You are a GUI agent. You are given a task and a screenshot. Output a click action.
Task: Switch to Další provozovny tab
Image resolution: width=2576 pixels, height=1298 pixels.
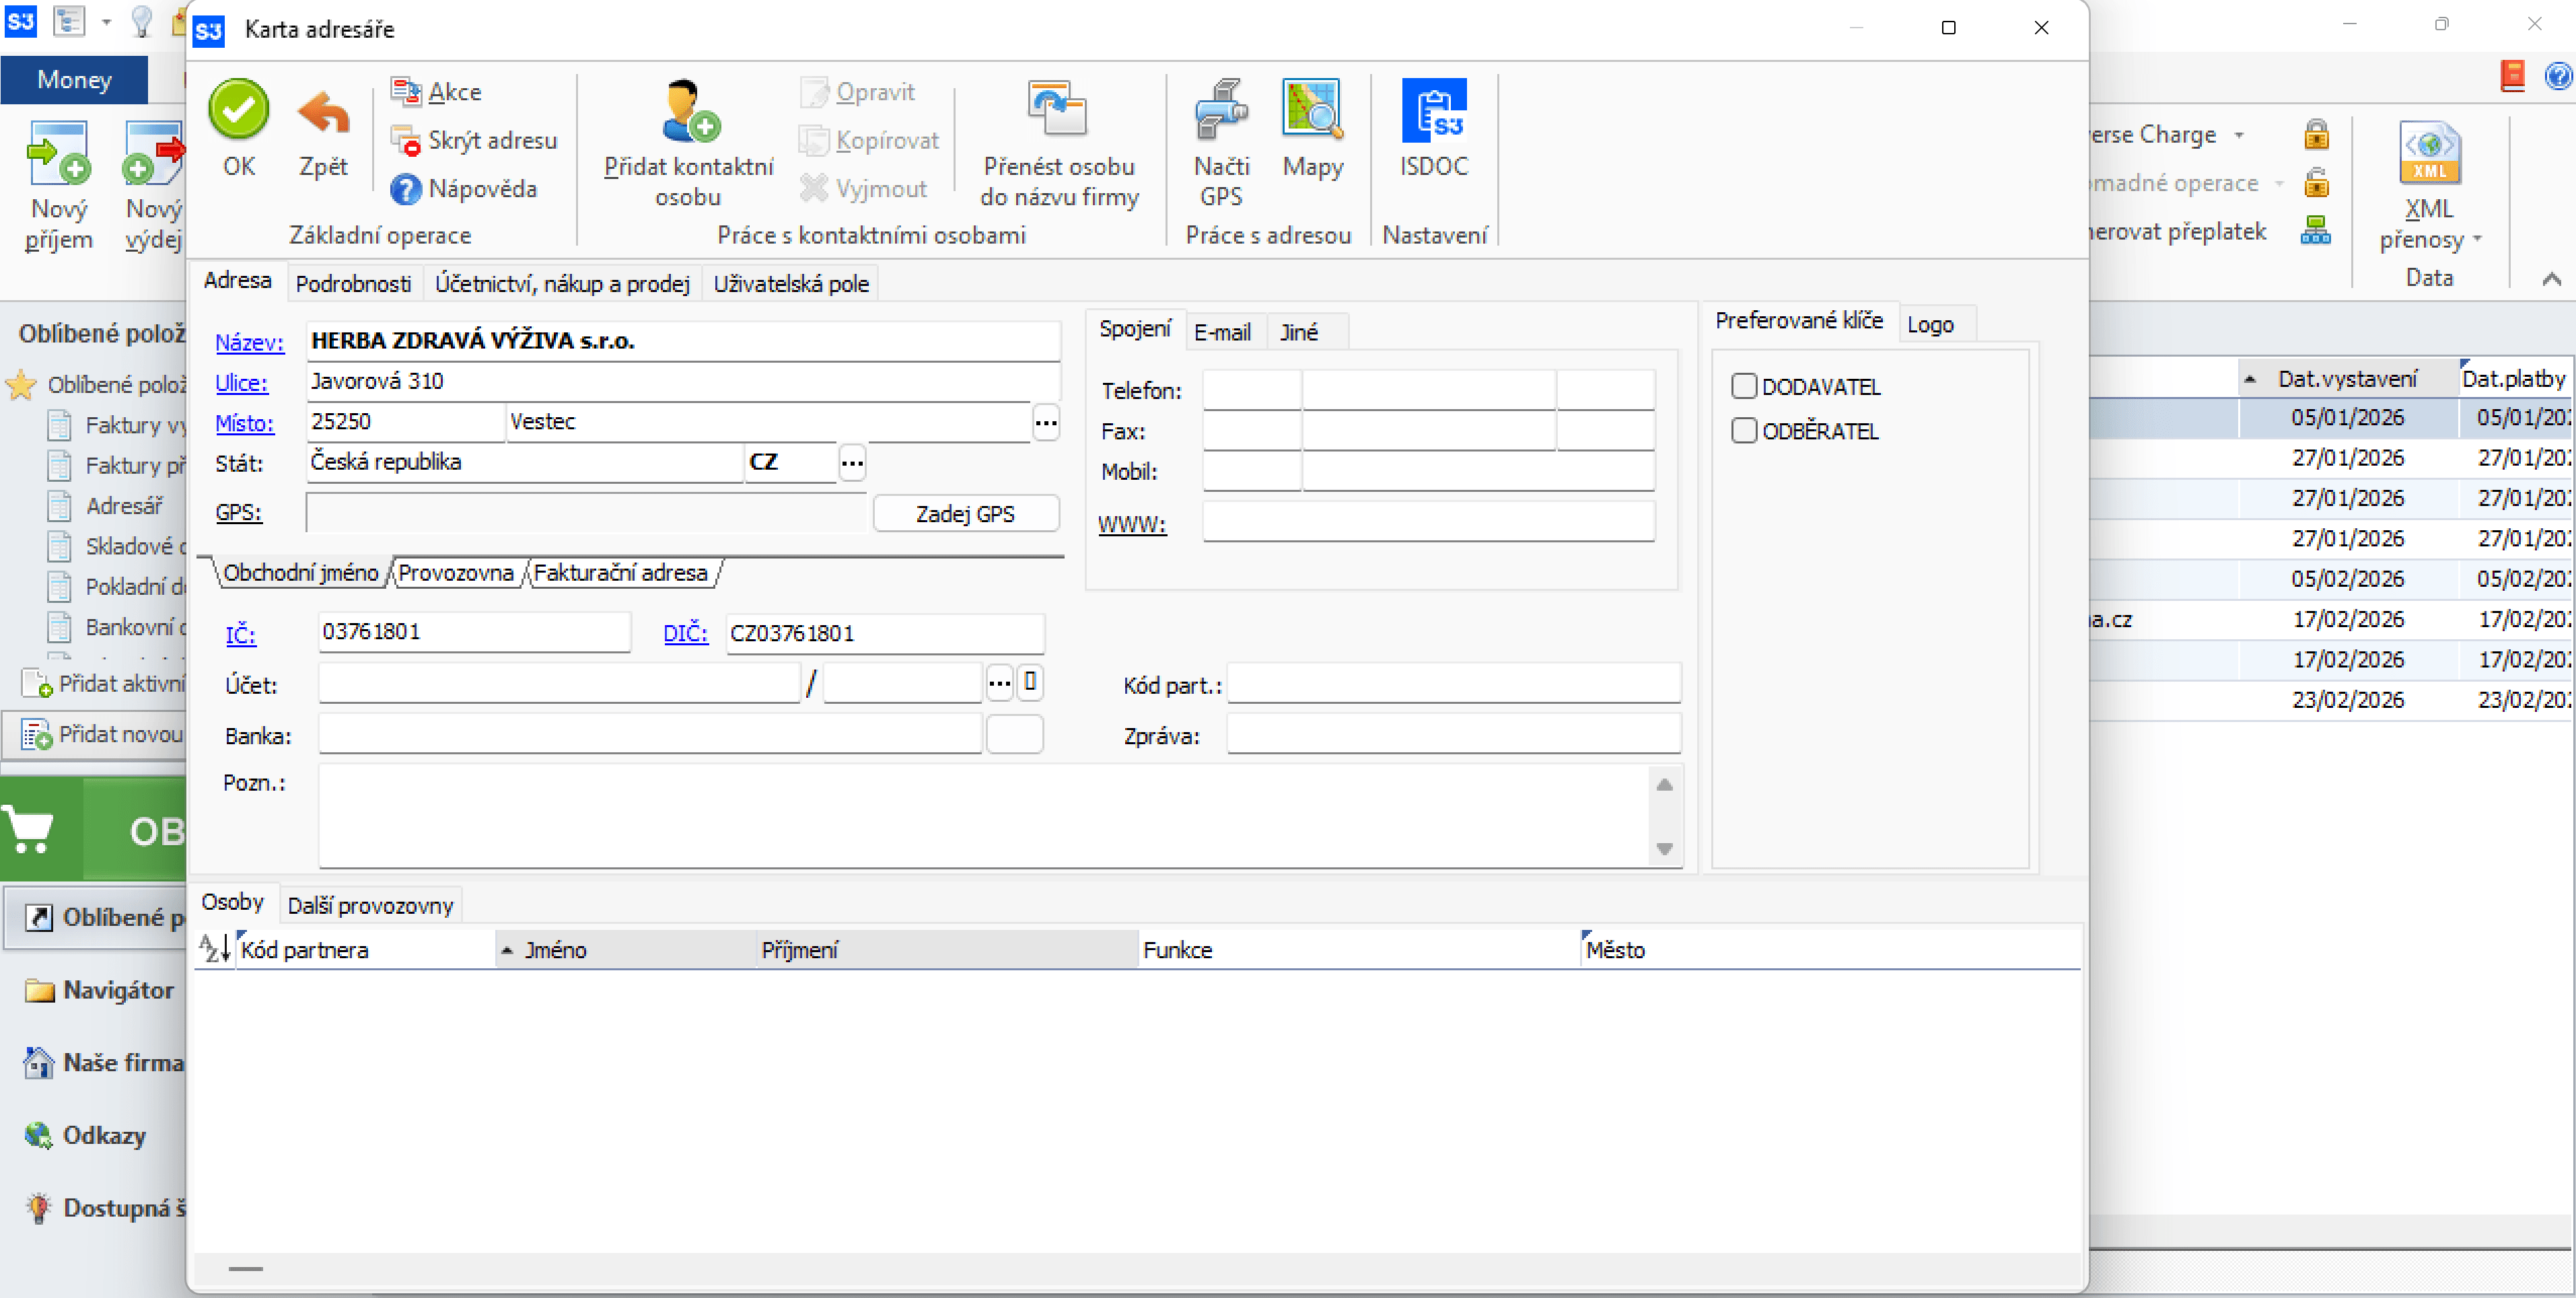click(370, 905)
